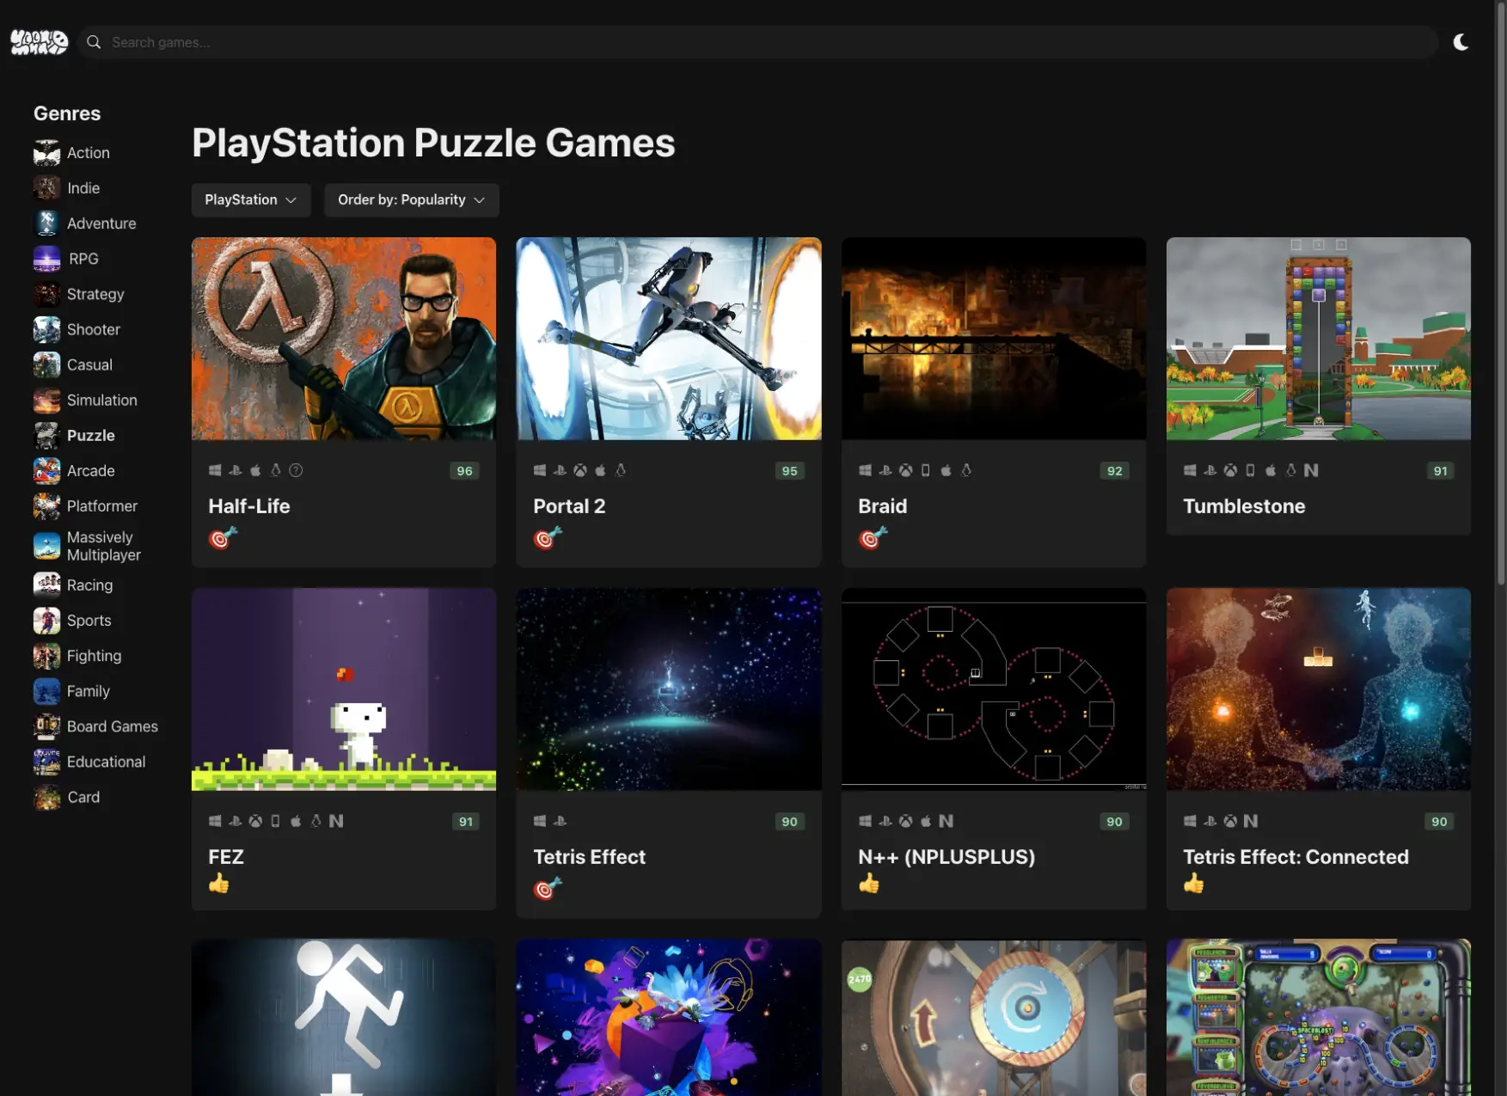Viewport: 1507px width, 1096px height.
Task: Click the Apple icon on Braid card
Action: [x=946, y=470]
